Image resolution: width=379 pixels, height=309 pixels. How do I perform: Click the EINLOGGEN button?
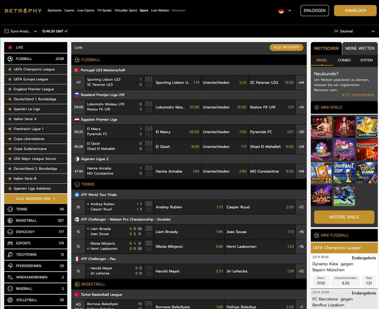point(315,10)
